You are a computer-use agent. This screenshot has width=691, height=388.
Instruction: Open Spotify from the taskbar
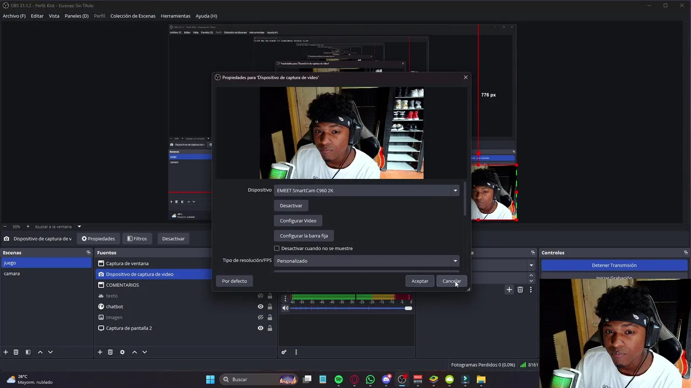pos(338,379)
